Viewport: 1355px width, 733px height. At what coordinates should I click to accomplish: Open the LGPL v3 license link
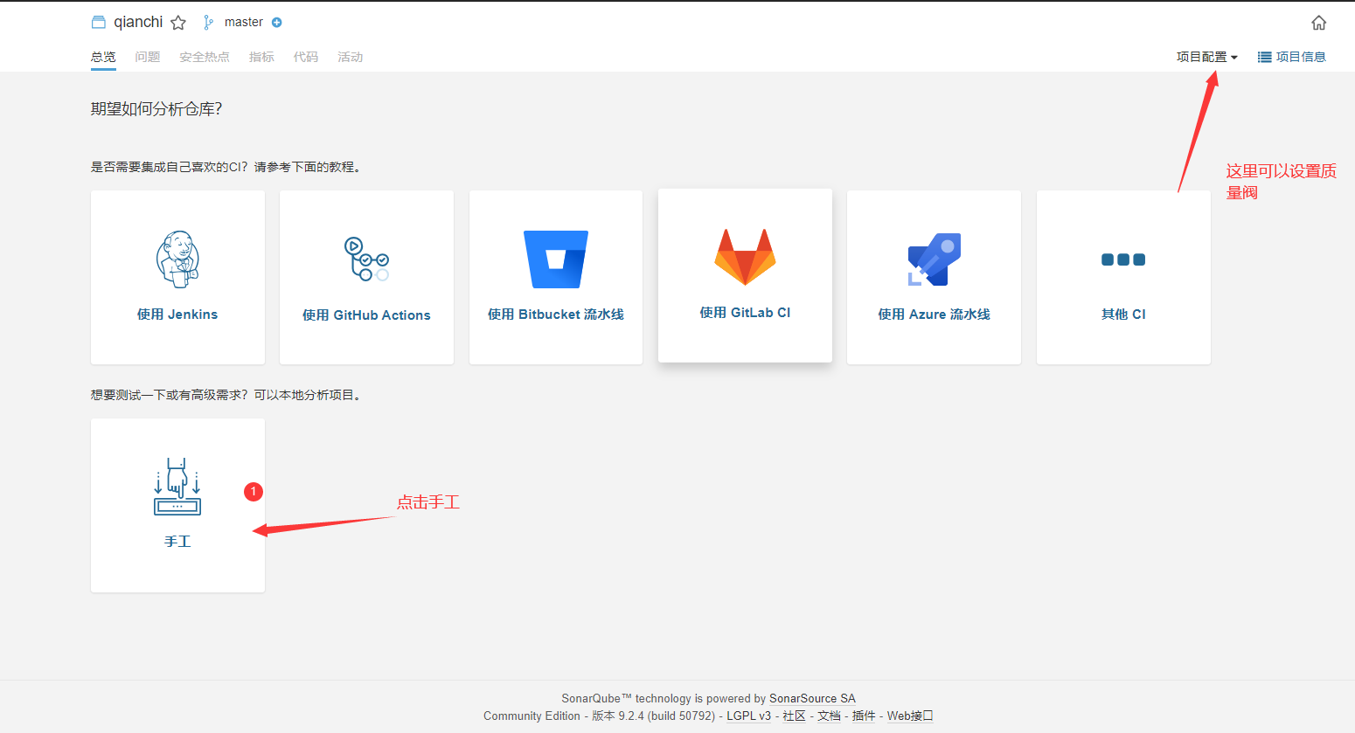[x=749, y=716]
